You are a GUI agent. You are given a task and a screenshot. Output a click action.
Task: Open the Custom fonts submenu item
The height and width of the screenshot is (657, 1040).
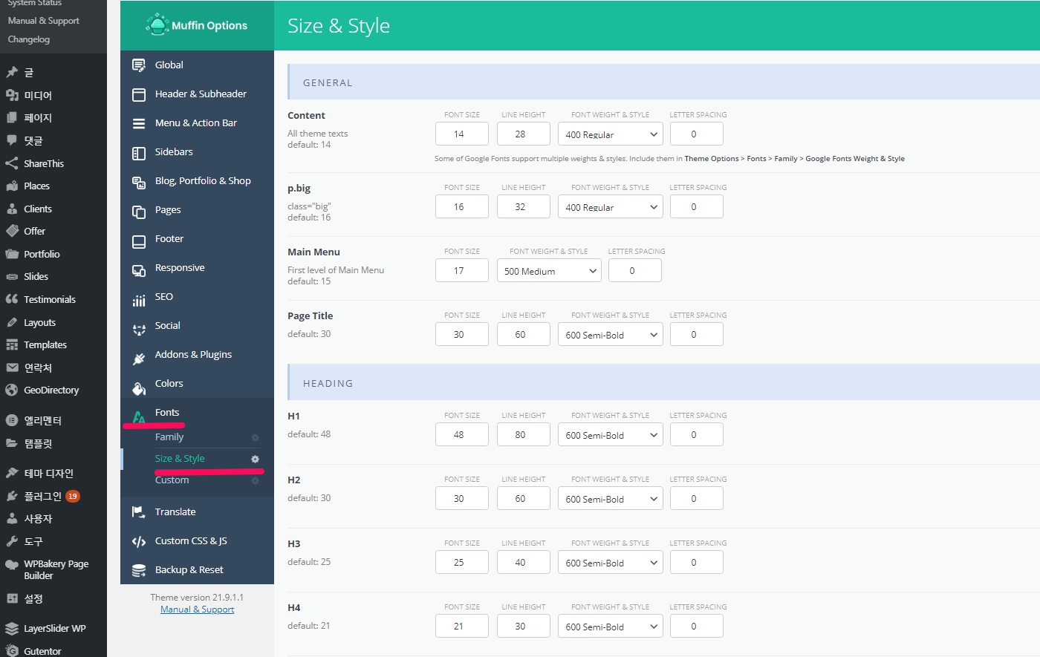coord(172,480)
